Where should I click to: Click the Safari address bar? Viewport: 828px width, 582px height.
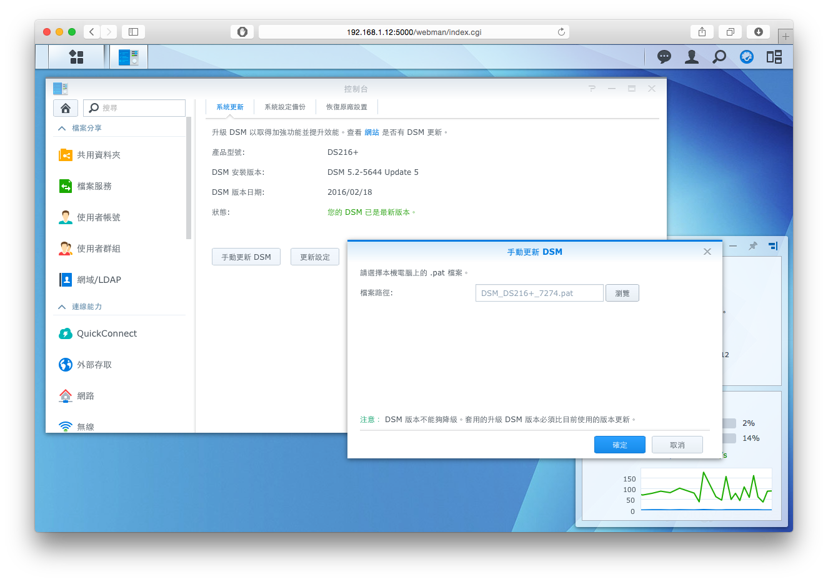414,32
